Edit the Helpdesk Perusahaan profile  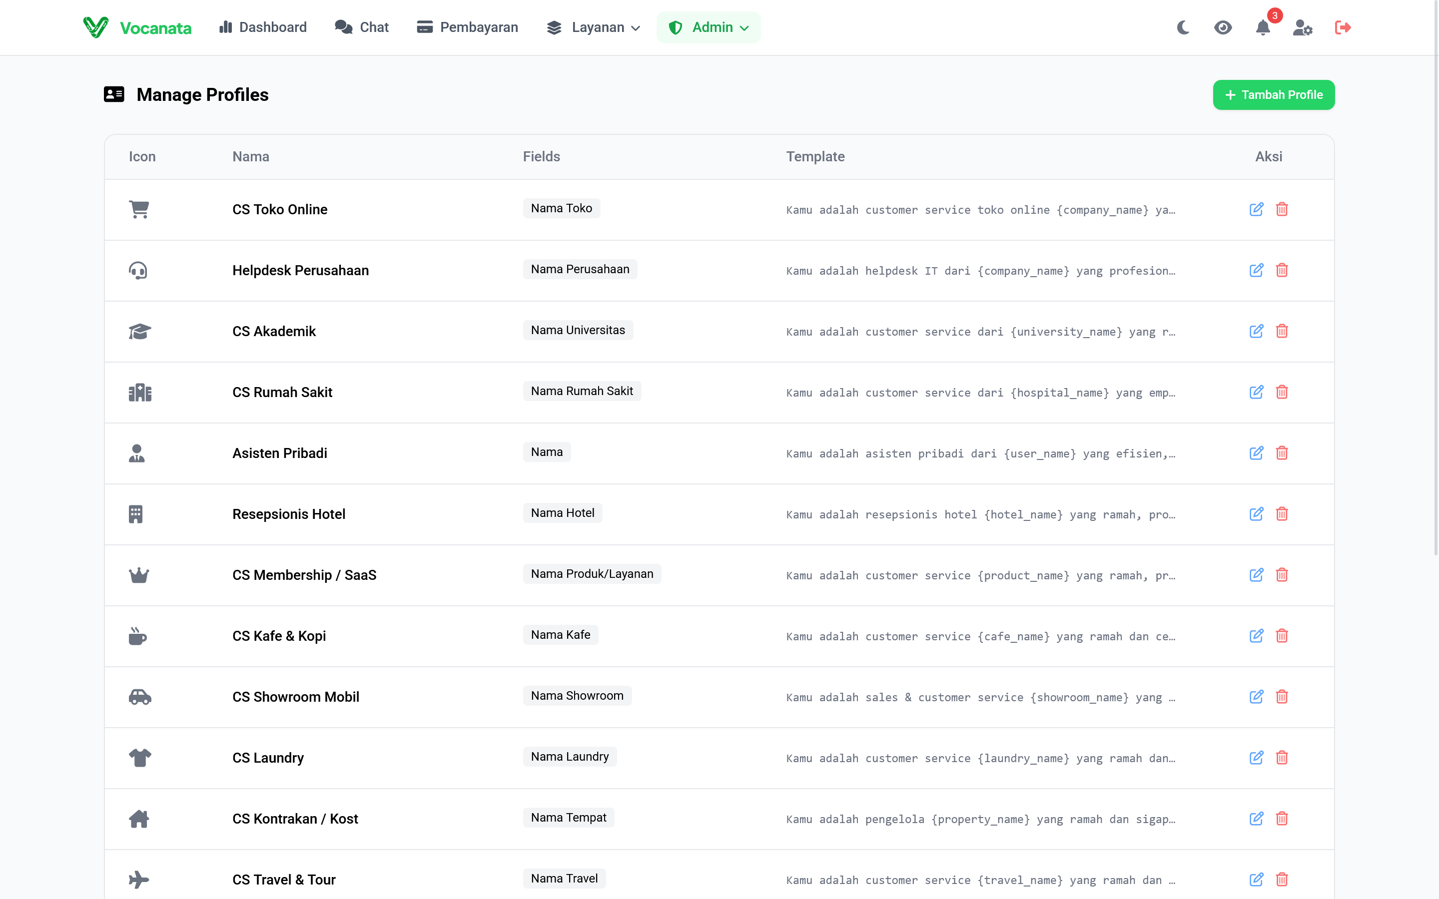coord(1257,271)
